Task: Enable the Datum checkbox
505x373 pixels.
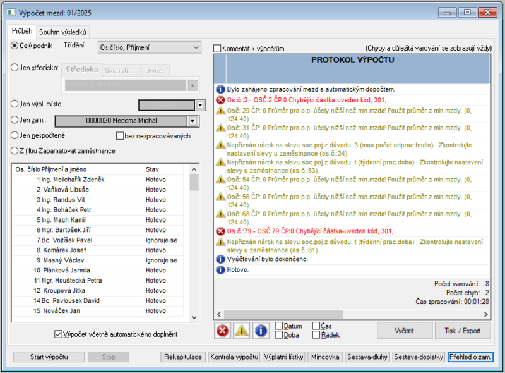Action: click(x=279, y=326)
